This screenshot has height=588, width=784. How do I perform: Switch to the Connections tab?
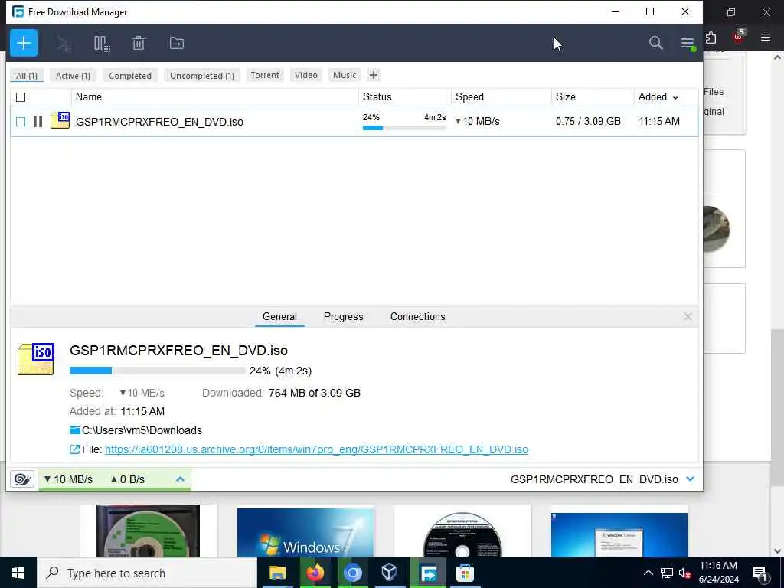pos(417,316)
